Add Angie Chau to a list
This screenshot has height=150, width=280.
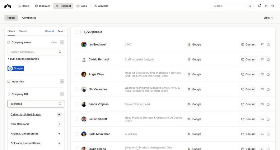click(x=262, y=74)
